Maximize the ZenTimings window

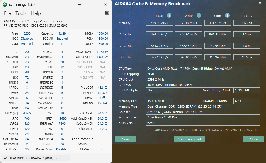[93, 5]
